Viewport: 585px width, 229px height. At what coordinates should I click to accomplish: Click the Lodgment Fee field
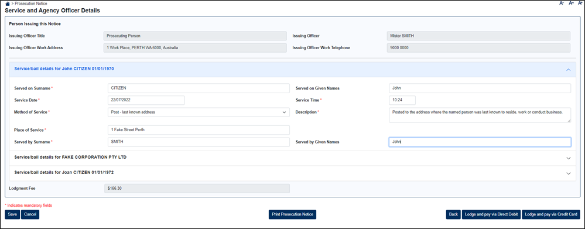point(197,189)
